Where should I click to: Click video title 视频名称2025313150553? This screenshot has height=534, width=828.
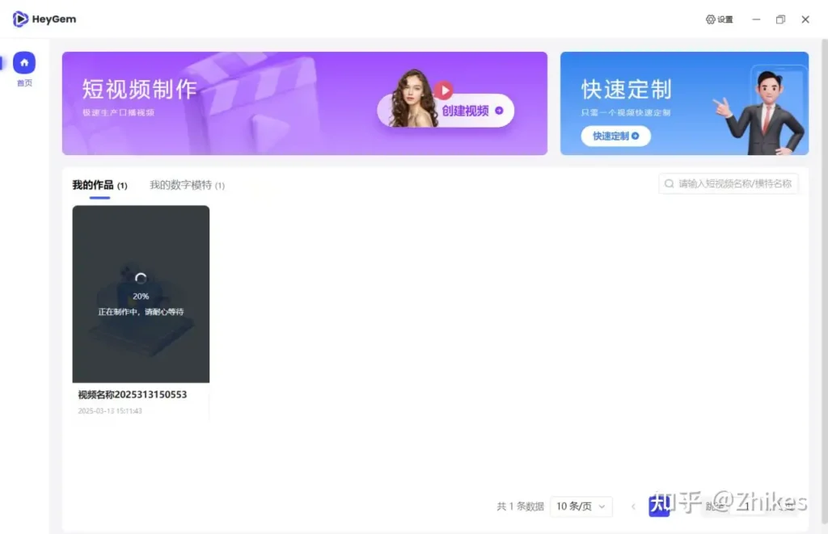click(133, 395)
